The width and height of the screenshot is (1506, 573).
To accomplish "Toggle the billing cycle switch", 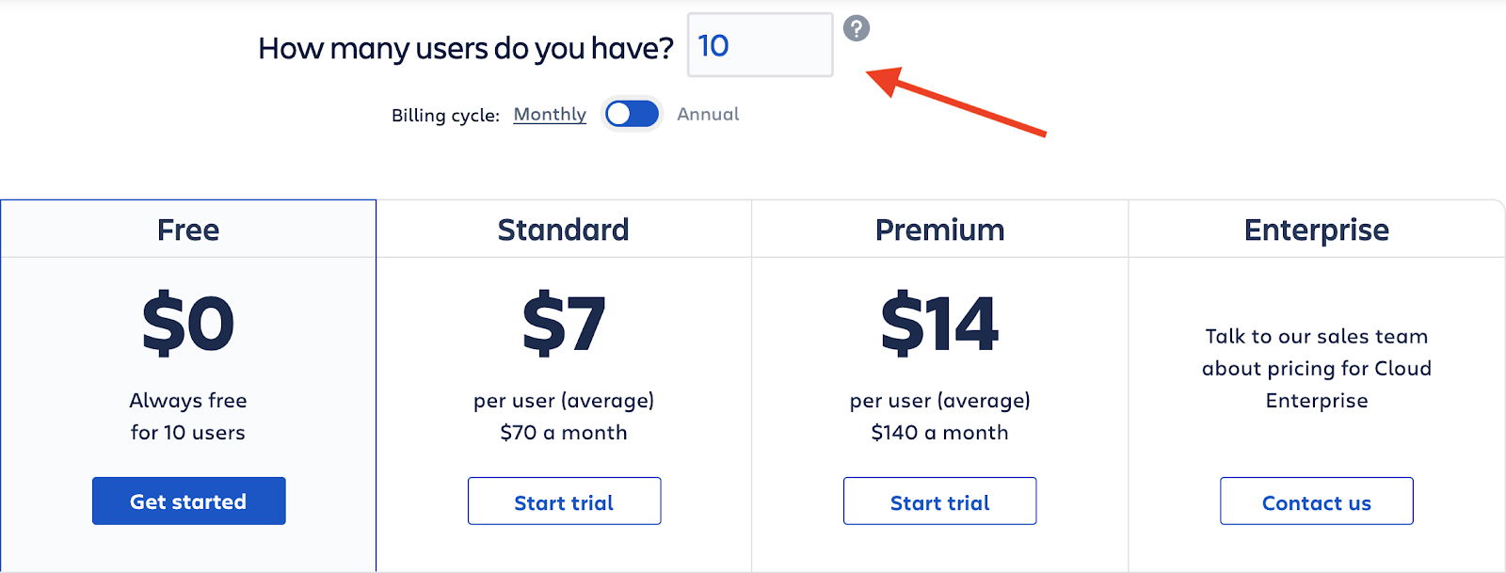I will coord(632,114).
